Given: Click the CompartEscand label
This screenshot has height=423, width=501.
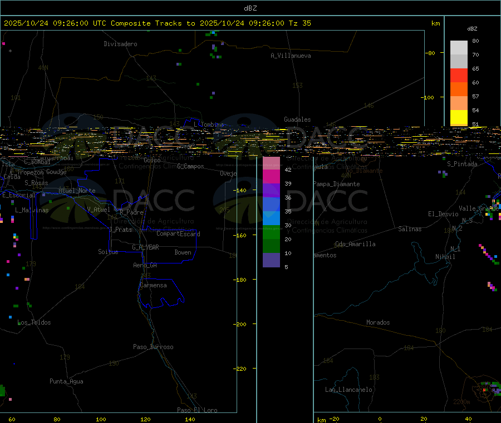Looking at the screenshot, I should tap(178, 234).
